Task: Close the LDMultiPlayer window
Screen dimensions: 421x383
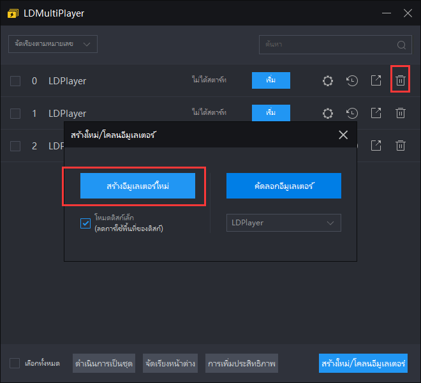Action: click(408, 13)
